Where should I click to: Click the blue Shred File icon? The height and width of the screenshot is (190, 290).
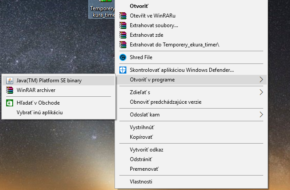122,57
